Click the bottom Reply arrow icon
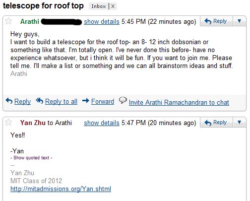250x201 pixels. tap(9, 101)
